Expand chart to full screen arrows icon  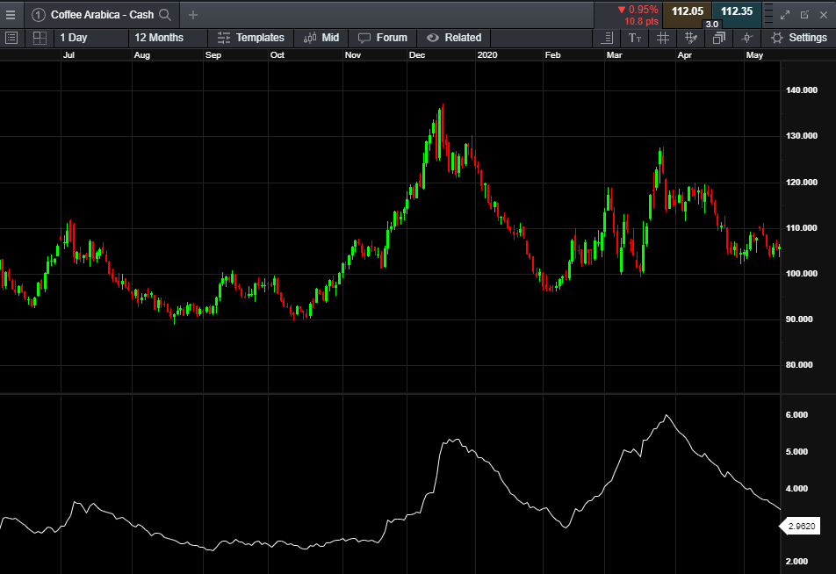tap(785, 15)
